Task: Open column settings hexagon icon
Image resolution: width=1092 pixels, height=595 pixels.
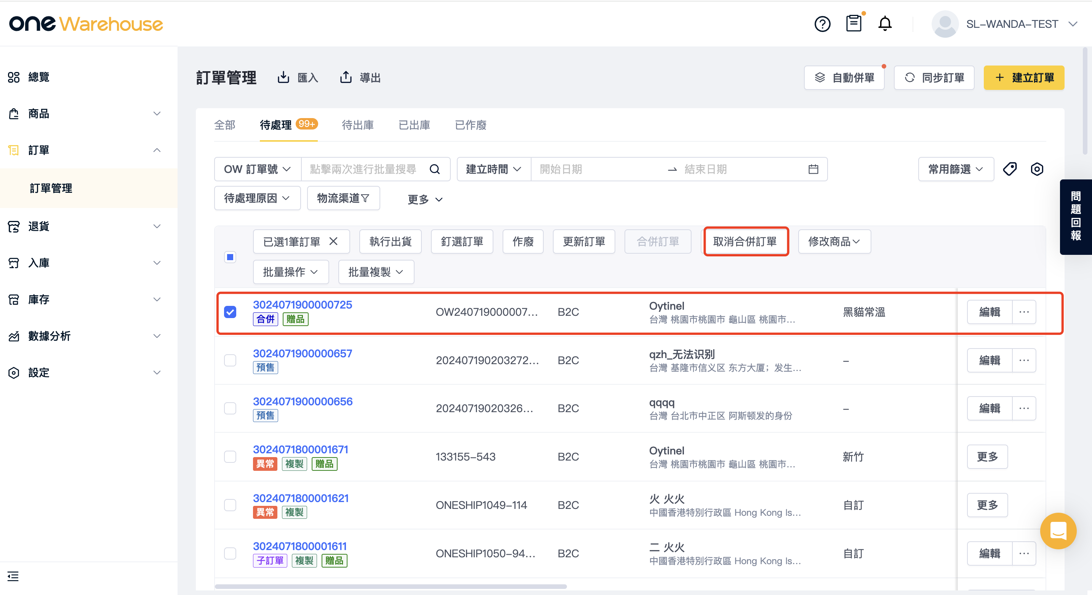Action: (x=1037, y=169)
